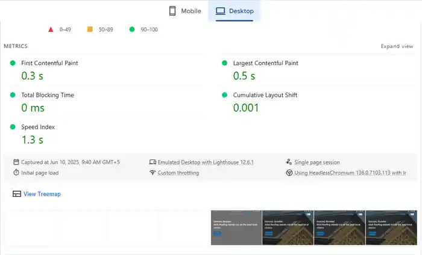Click the desktop laptop icon
The height and width of the screenshot is (255, 422).
(x=221, y=11)
